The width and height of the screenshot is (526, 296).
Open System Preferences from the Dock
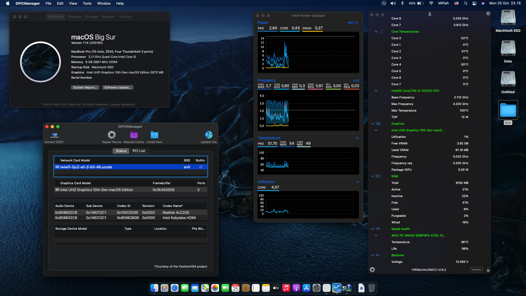(x=316, y=288)
